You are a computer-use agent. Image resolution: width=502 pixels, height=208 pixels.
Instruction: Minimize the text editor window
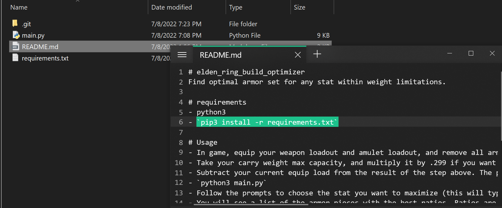(450, 53)
